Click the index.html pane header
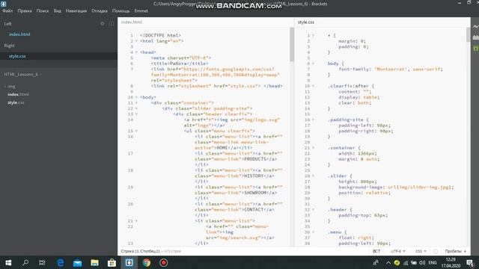The width and height of the screenshot is (479, 269). coord(132,22)
